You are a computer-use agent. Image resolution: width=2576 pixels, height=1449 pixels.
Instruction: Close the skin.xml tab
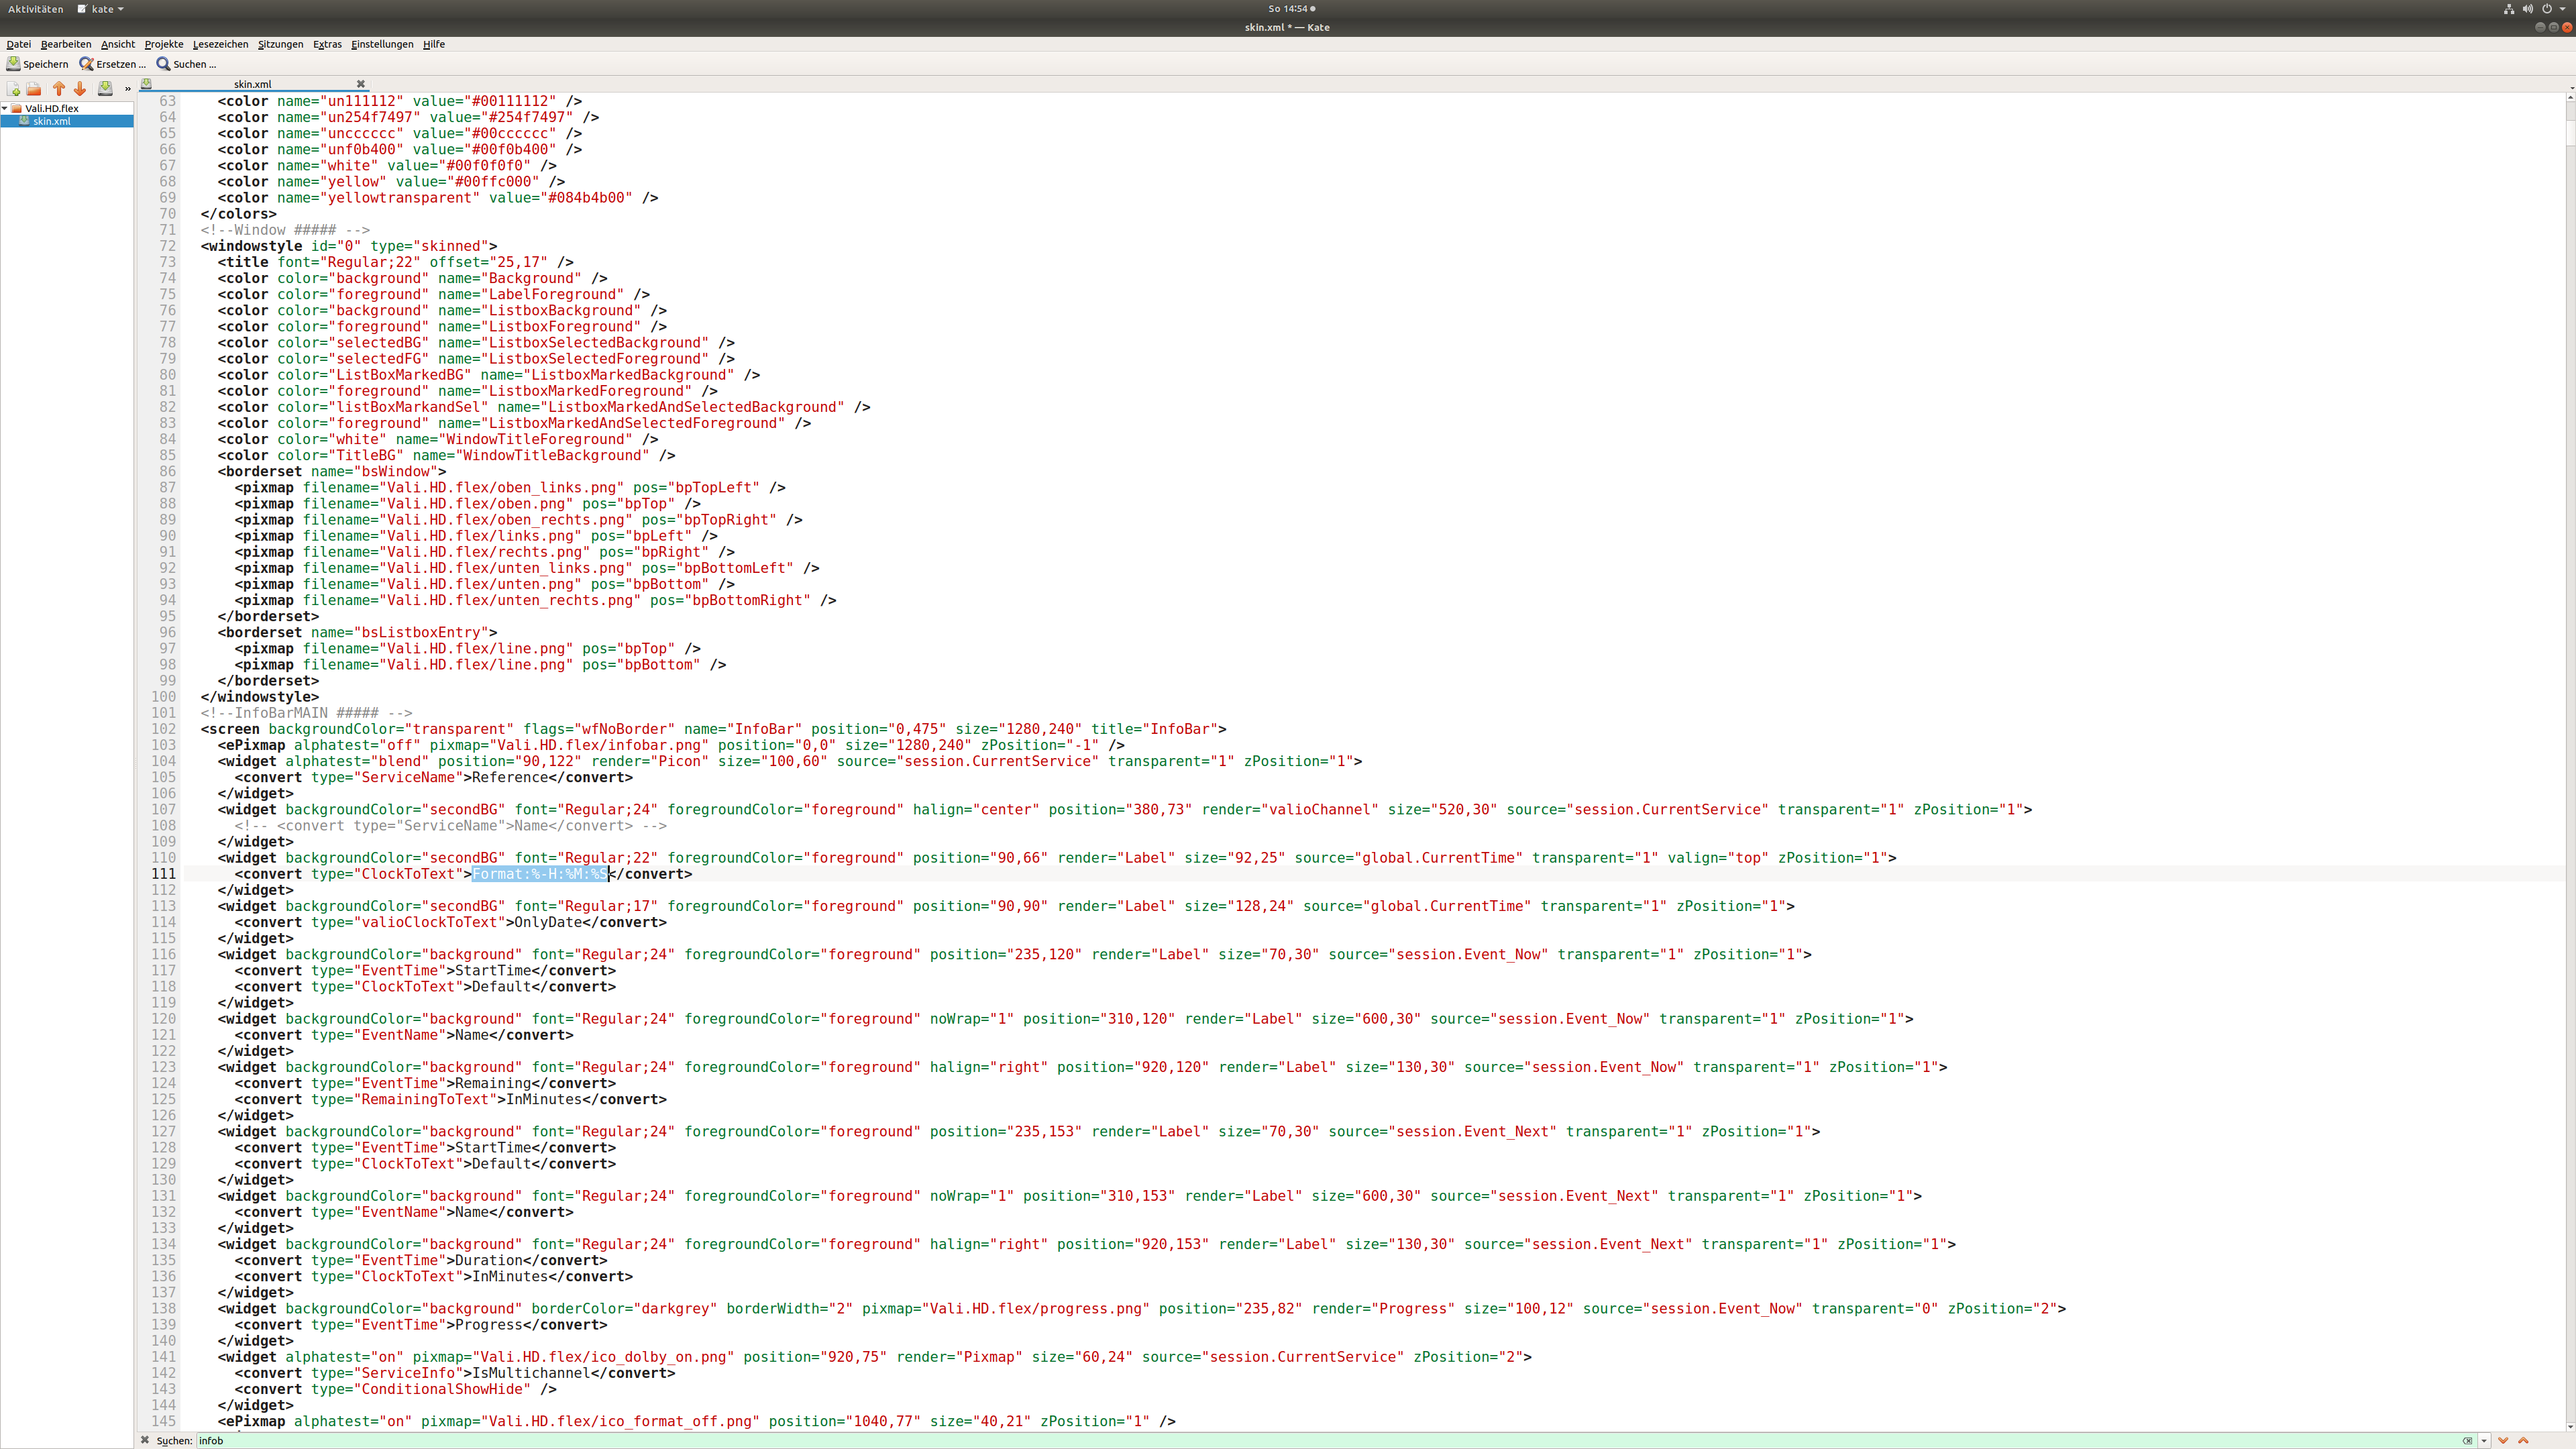(361, 84)
